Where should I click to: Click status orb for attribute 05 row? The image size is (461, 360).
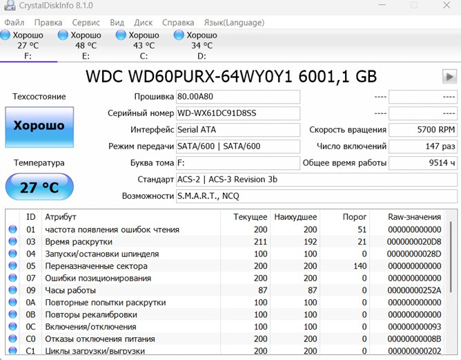pos(12,266)
